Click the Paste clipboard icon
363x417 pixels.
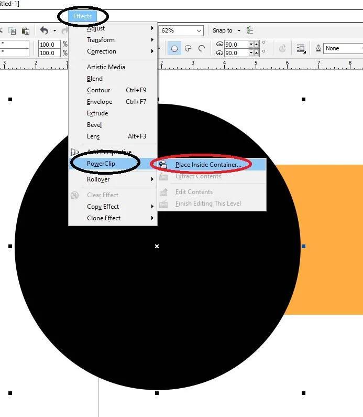point(26,31)
